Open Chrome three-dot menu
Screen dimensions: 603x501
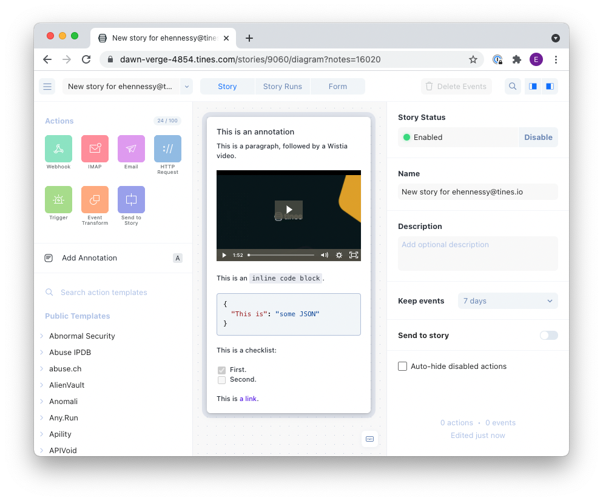coord(556,59)
